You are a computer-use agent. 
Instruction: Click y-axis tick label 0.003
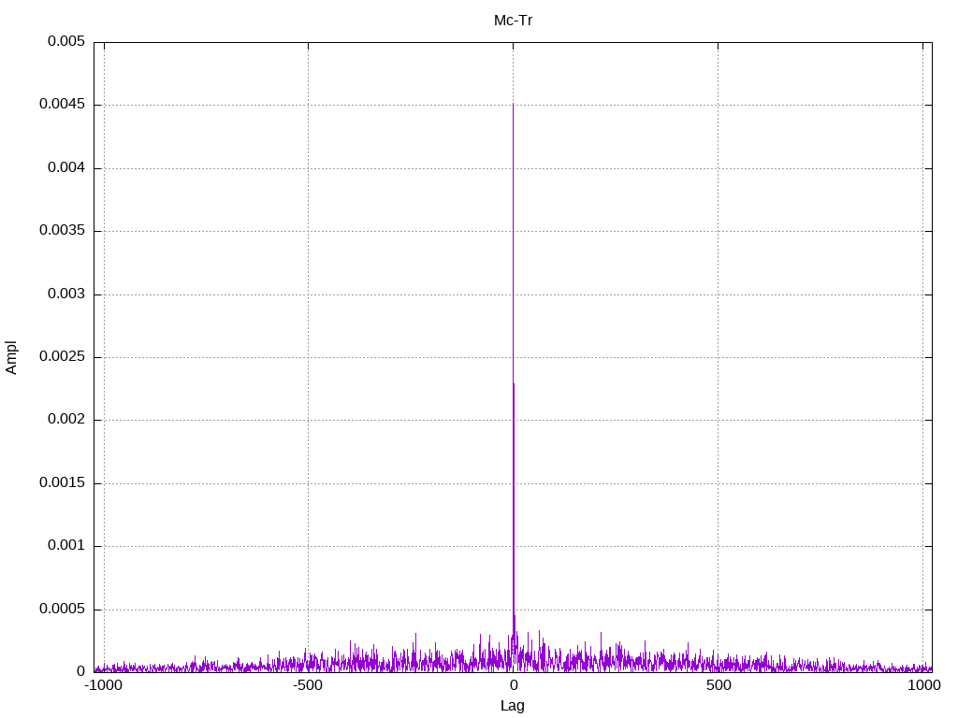pos(66,294)
